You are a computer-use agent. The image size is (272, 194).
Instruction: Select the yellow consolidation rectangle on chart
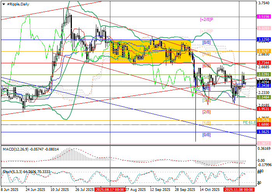coord(150,51)
